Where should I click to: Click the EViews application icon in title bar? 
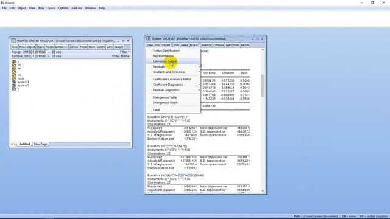pyautogui.click(x=2, y=2)
